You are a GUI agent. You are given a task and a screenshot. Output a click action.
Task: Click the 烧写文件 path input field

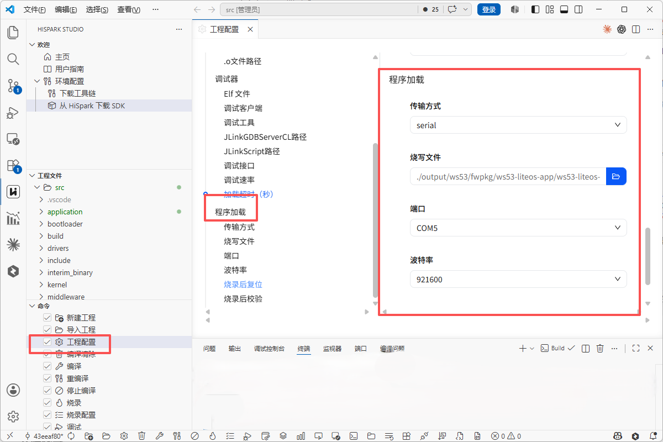coord(508,176)
